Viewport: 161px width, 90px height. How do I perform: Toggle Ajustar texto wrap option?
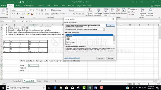(x=56, y=10)
